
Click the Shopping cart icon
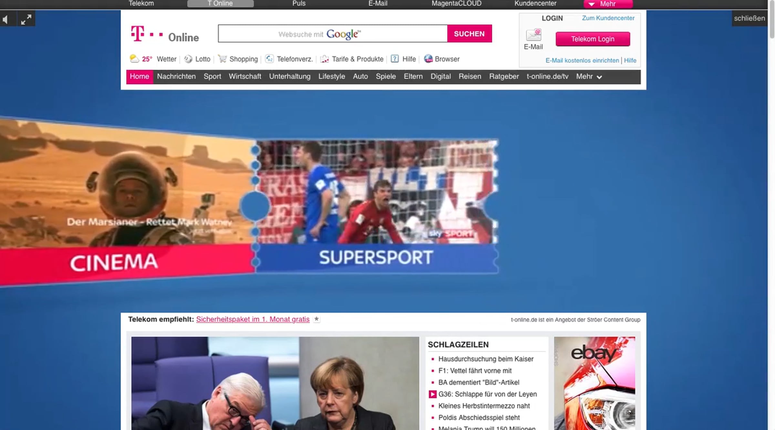click(x=222, y=59)
